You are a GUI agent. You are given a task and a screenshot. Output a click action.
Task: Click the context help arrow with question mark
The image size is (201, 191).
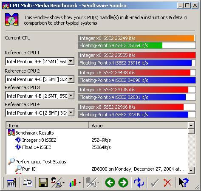(184, 183)
